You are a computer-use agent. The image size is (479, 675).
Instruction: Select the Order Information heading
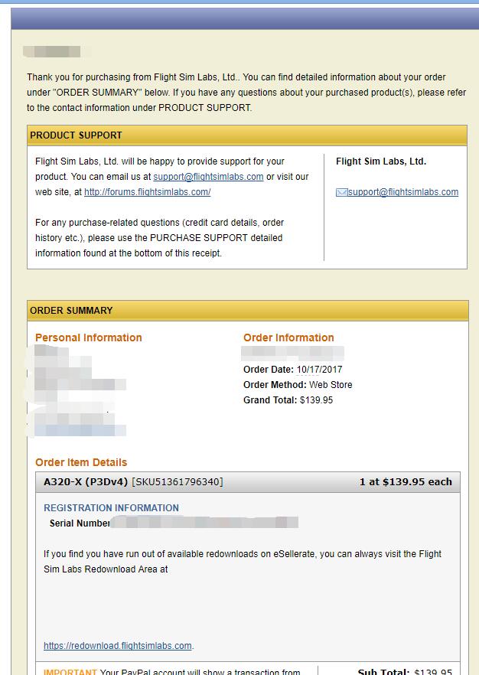[288, 337]
